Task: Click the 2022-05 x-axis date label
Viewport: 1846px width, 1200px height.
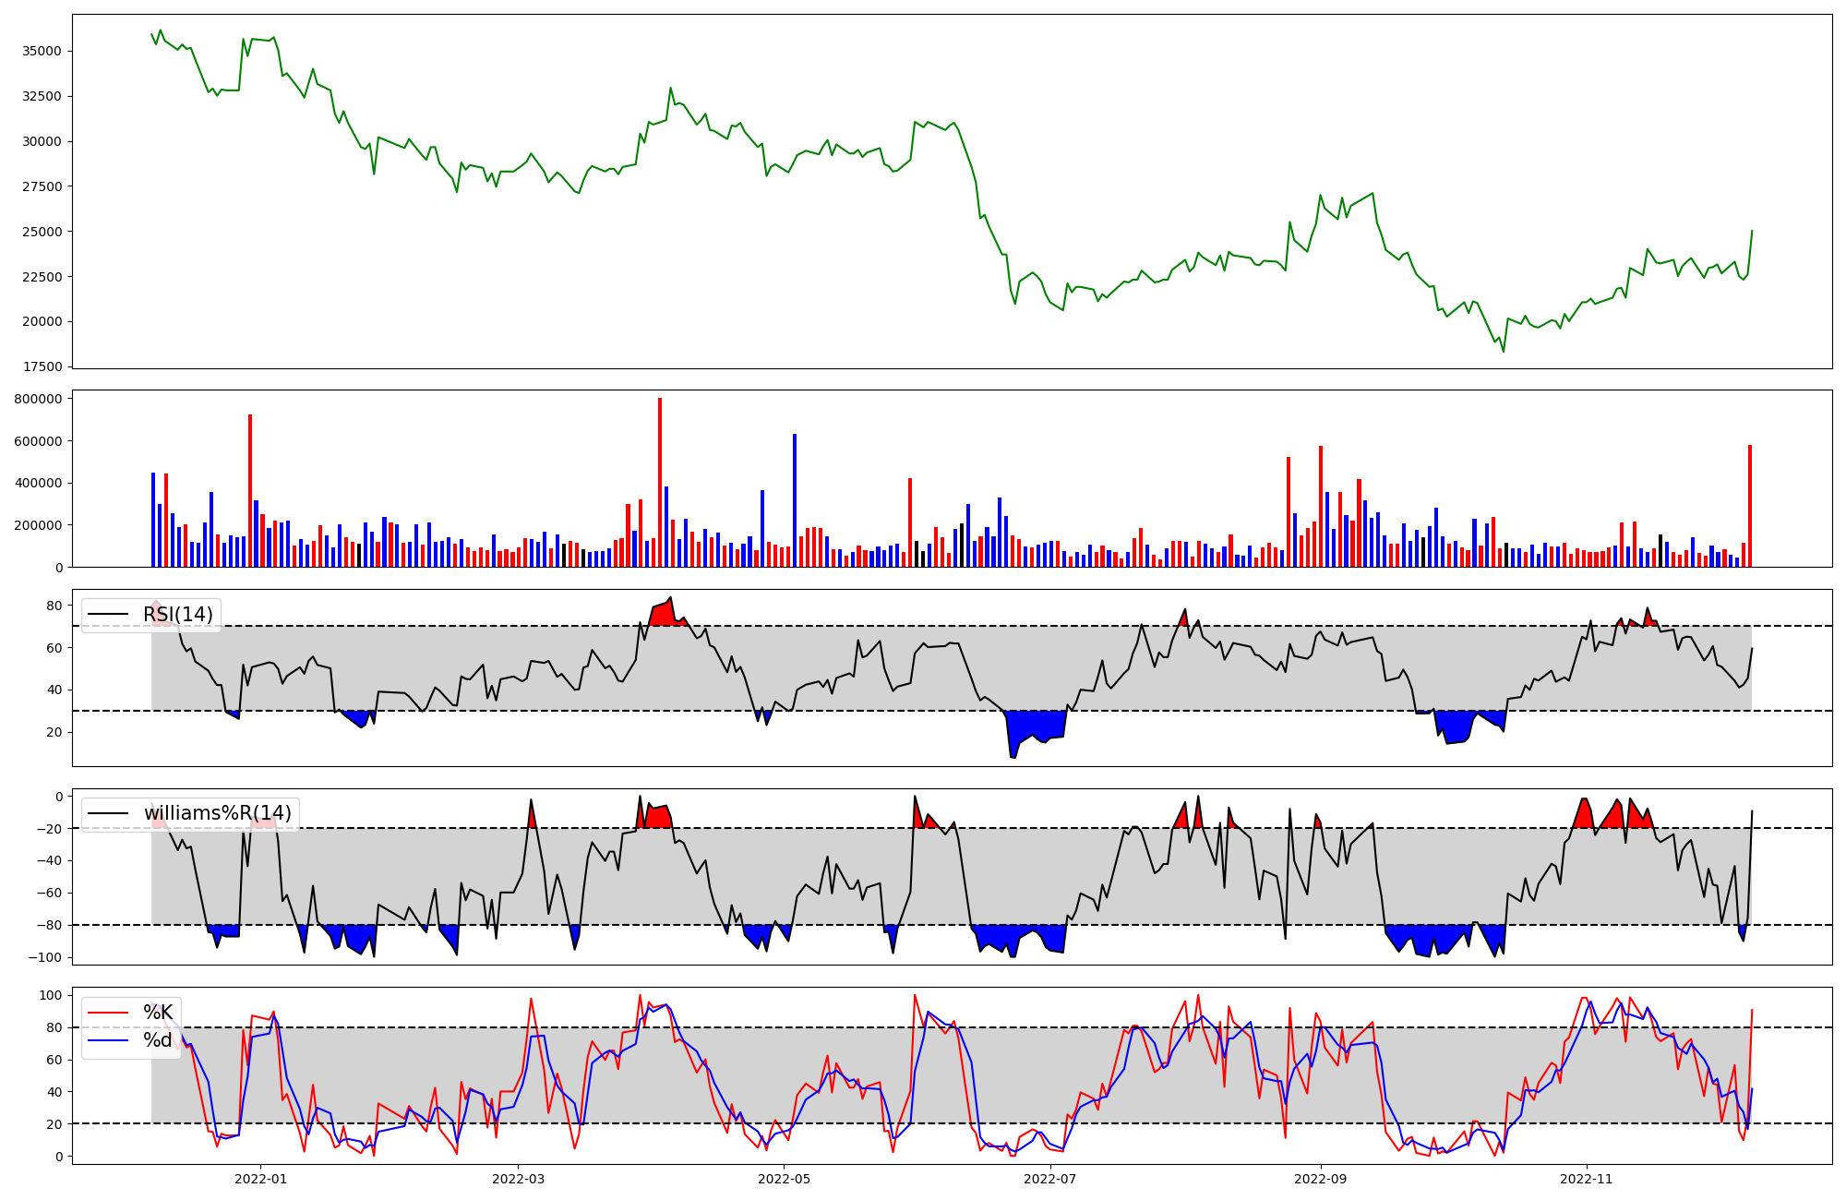Action: [784, 1179]
